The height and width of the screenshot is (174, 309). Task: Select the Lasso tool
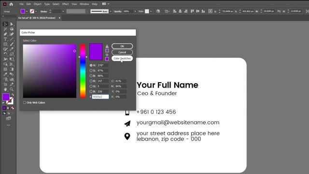tap(12, 29)
